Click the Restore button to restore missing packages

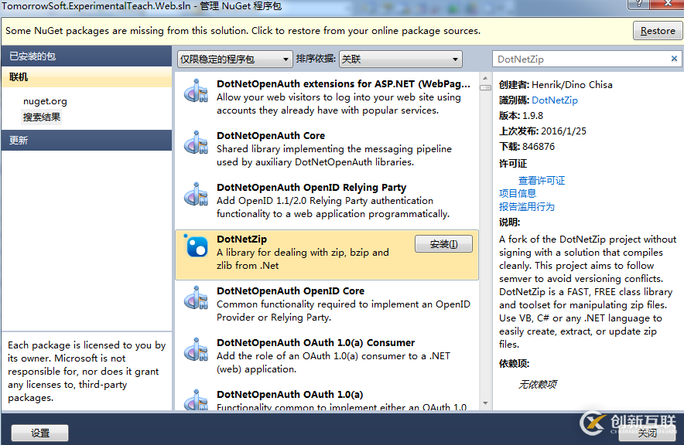click(x=657, y=30)
